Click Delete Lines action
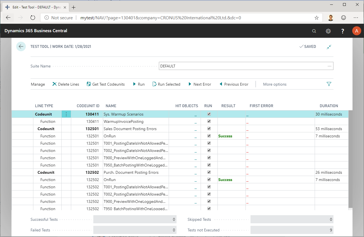364x237 pixels. (x=66, y=84)
